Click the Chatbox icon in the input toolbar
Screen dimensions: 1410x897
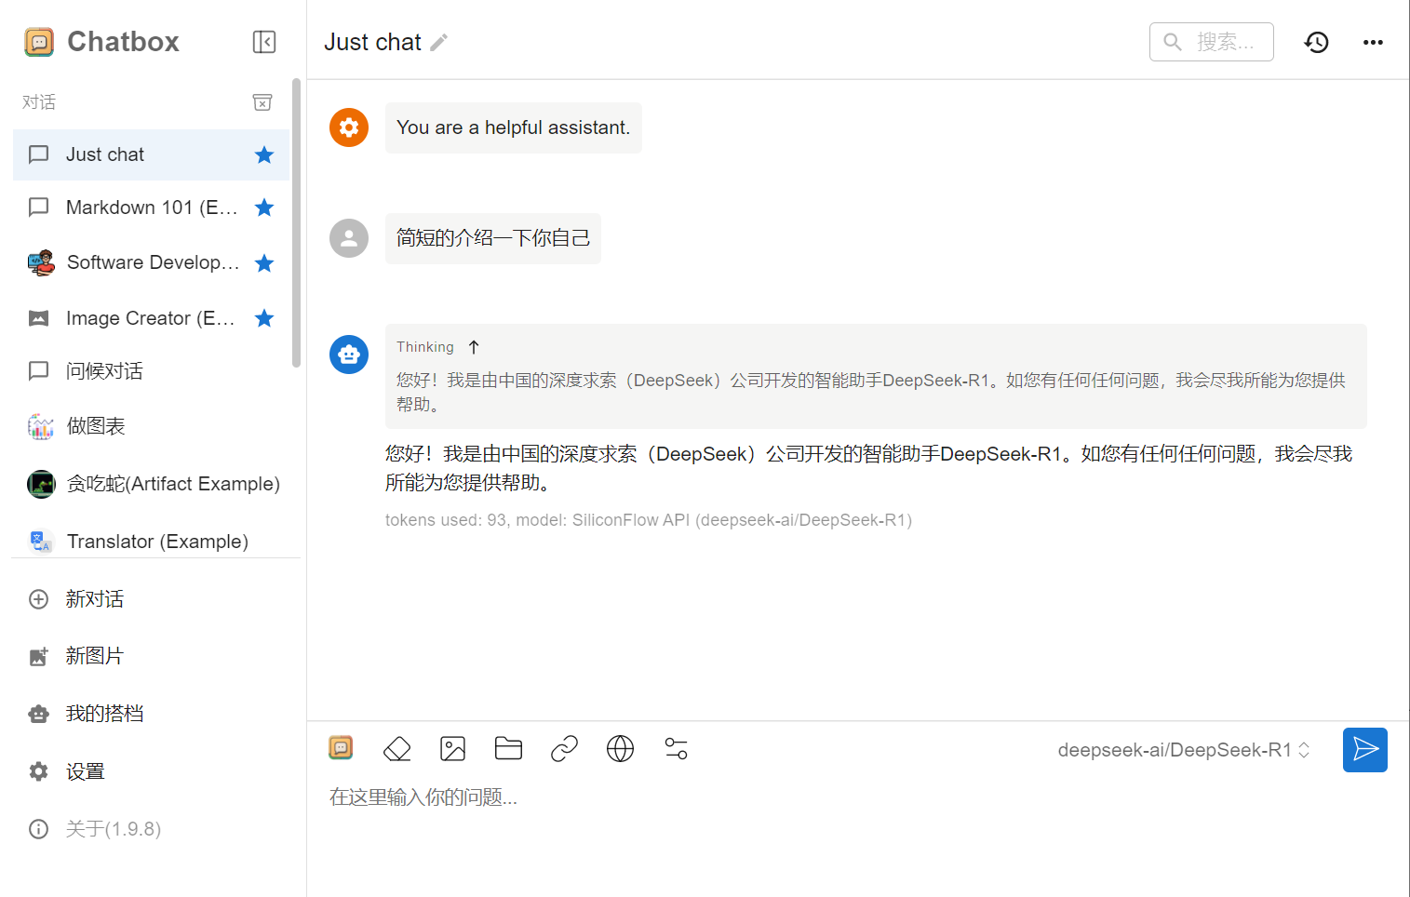pyautogui.click(x=341, y=747)
